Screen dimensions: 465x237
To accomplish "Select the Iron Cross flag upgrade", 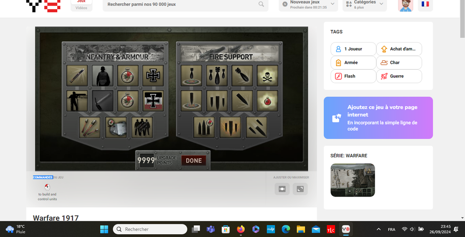I will pos(153,101).
